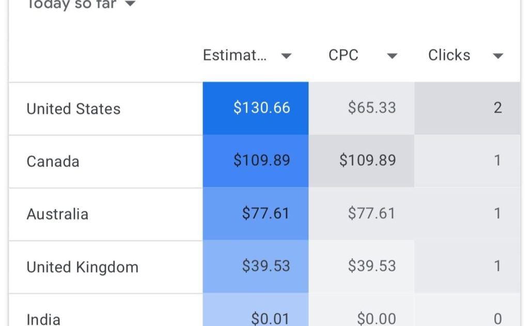Click the Clicks column header label
This screenshot has height=326, width=529.
449,55
